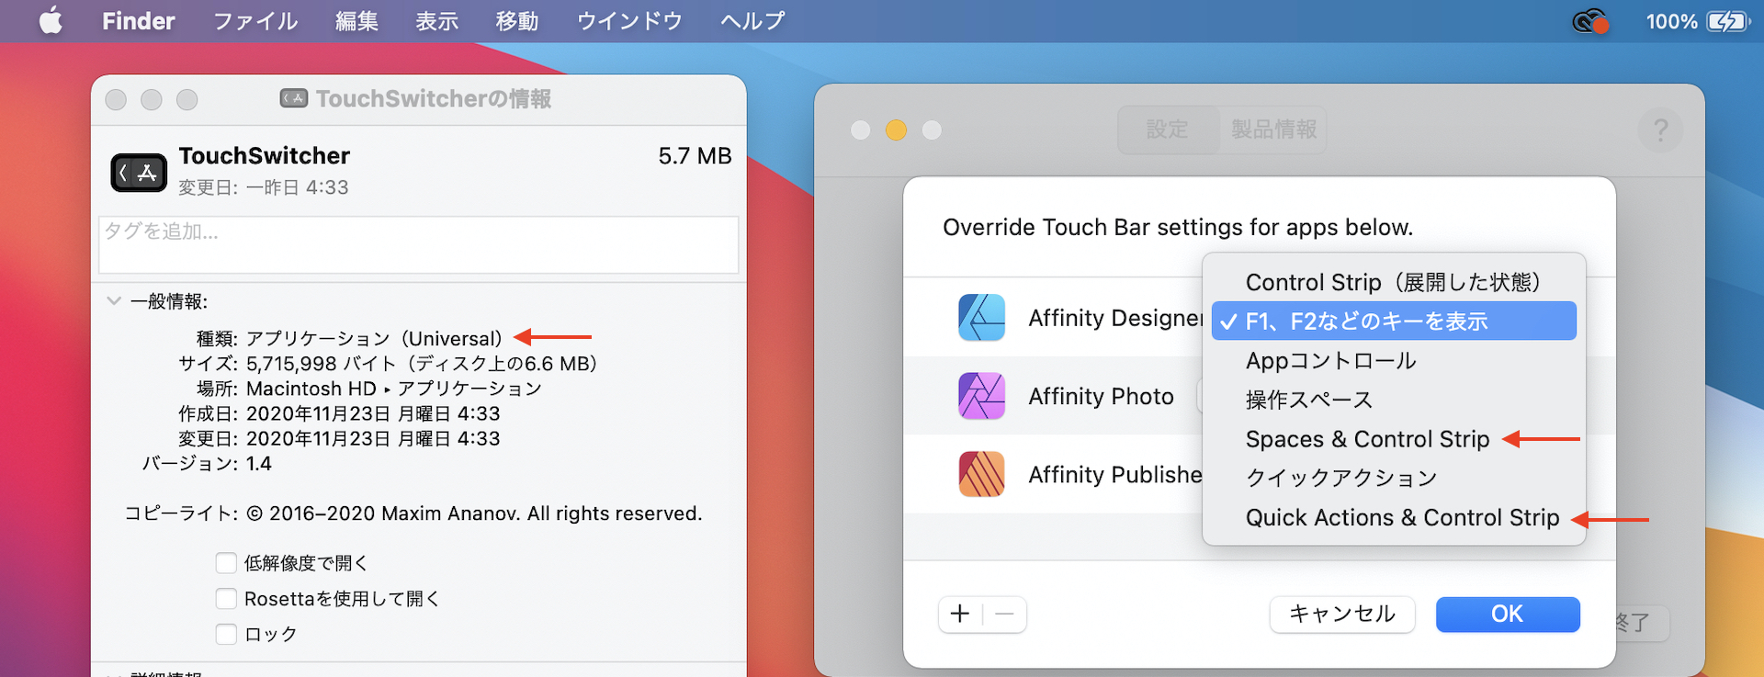Click the small TouchSwitcher title bar icon
The image size is (1764, 677).
294,98
